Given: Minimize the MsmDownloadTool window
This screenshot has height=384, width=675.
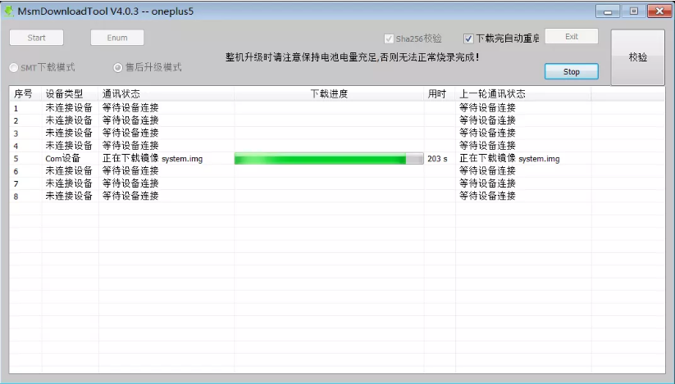Looking at the screenshot, I should pos(608,11).
